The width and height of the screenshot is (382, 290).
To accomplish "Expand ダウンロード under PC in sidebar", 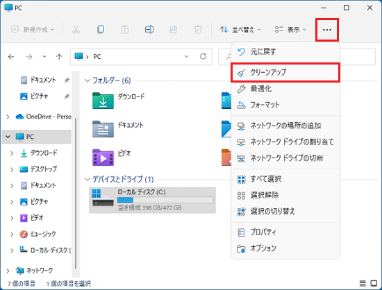I will [x=12, y=153].
